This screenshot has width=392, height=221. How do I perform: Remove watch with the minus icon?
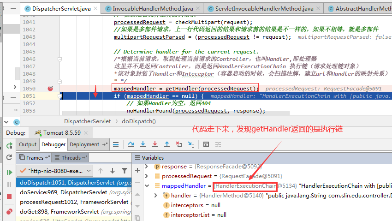click(137, 182)
